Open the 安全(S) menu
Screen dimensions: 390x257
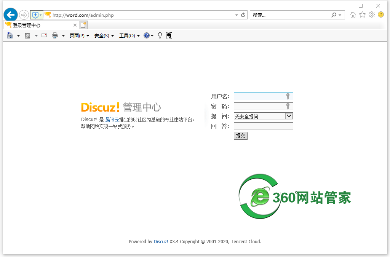point(104,36)
